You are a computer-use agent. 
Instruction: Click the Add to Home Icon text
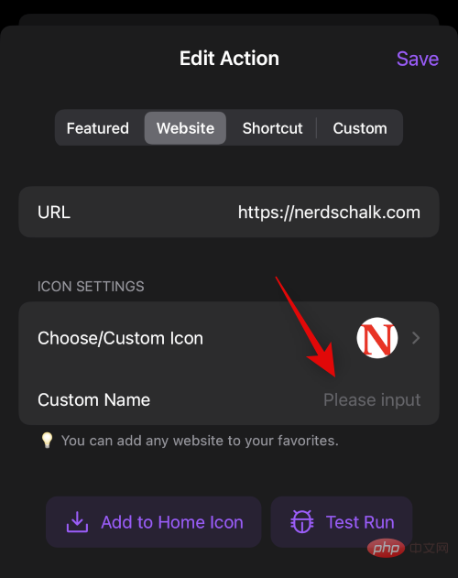coord(172,522)
